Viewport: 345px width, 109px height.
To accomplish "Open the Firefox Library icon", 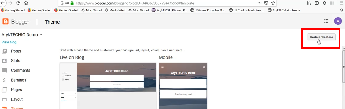I will [309, 3].
